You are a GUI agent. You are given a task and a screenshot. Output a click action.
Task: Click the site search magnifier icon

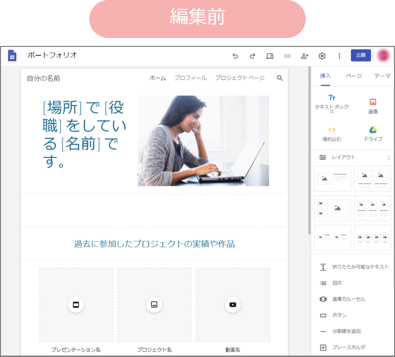tap(280, 78)
